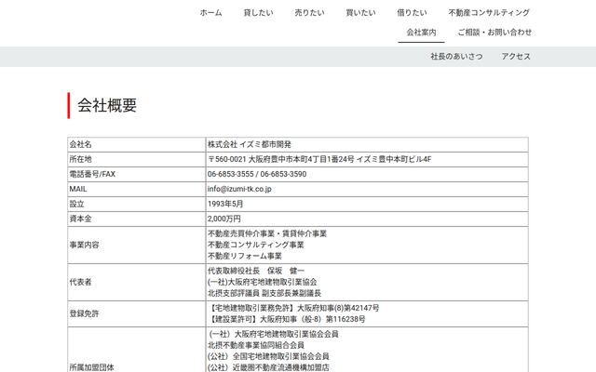Go to the 貸したい page
This screenshot has width=596, height=372.
click(259, 12)
